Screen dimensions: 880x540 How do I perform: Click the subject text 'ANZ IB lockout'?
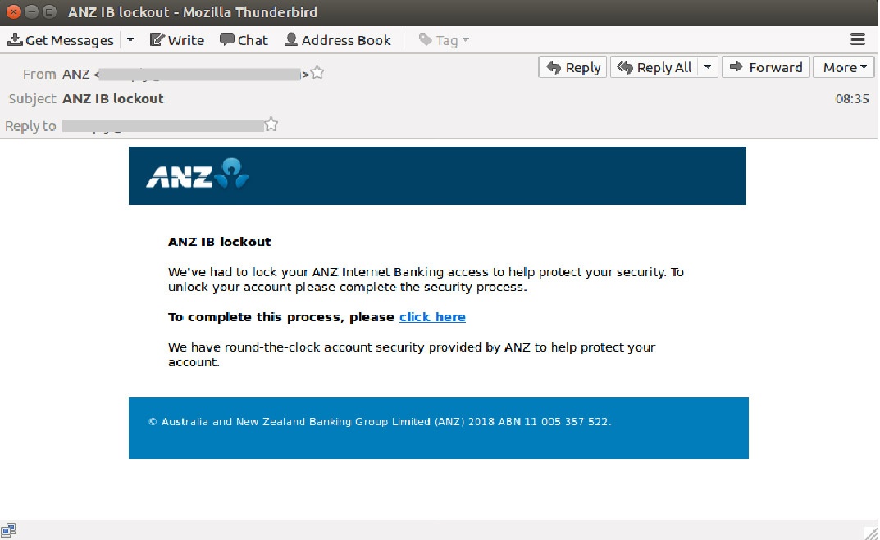click(113, 98)
